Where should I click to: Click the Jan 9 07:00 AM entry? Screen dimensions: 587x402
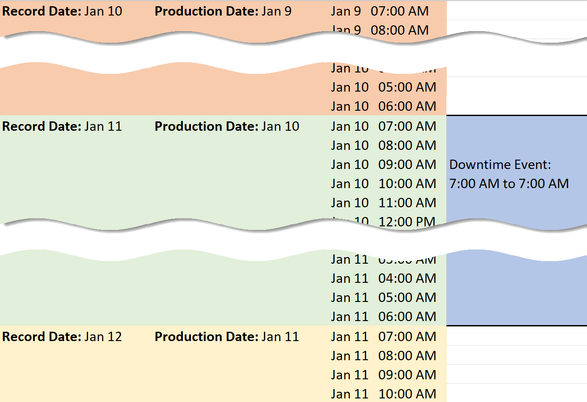point(380,11)
